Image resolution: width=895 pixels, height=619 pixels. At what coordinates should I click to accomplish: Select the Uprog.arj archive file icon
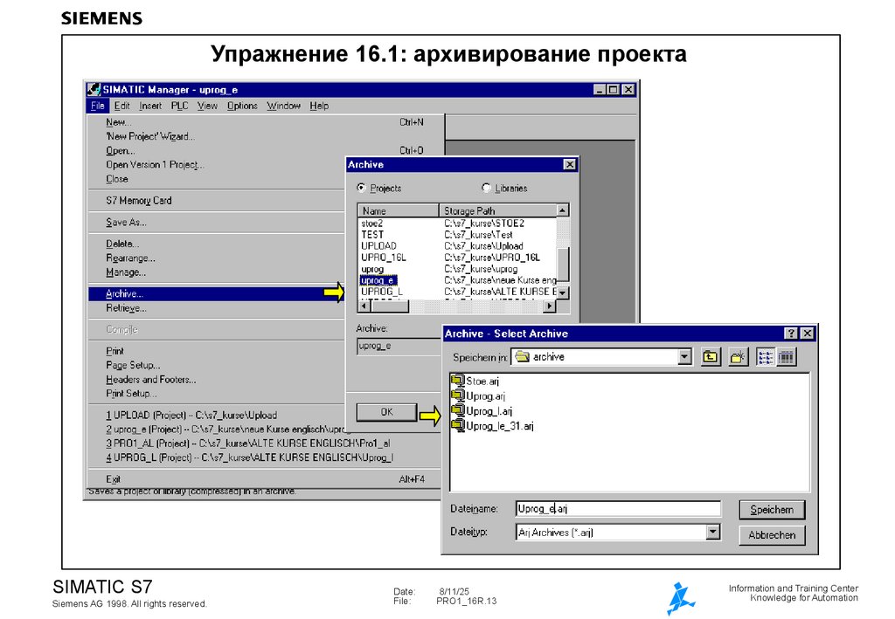(458, 395)
